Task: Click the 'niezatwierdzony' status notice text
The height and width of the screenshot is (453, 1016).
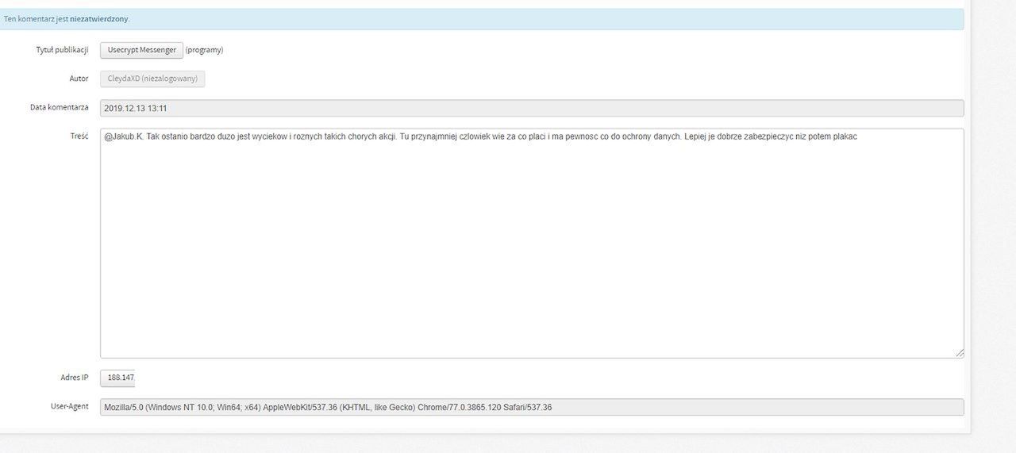Action: click(99, 19)
